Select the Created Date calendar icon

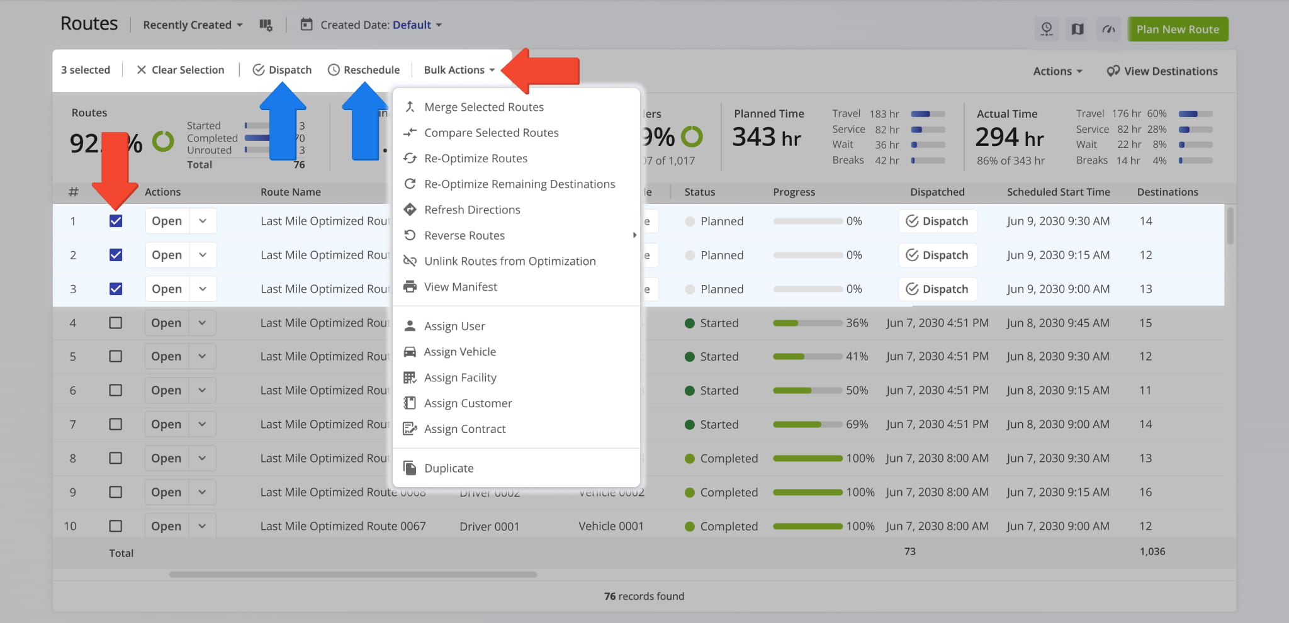306,25
